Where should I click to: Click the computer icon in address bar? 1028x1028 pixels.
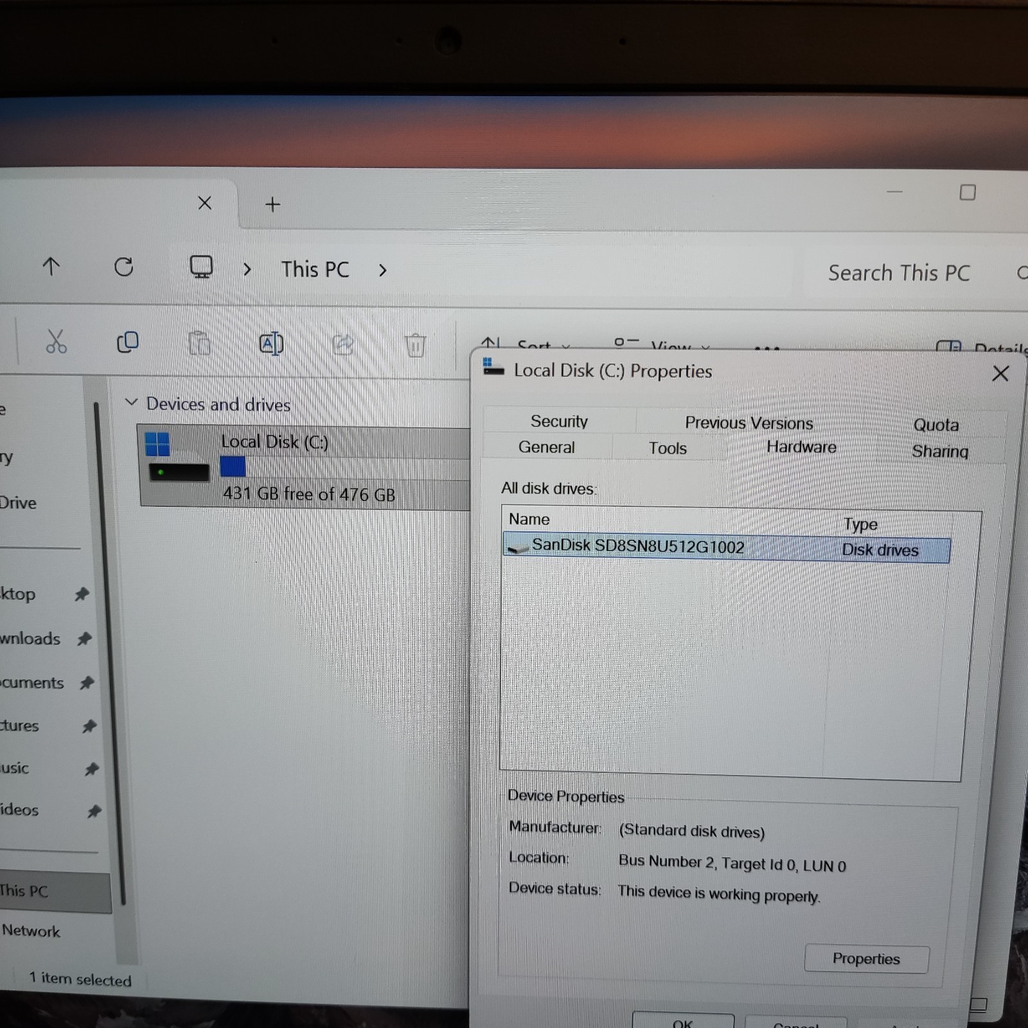point(201,267)
